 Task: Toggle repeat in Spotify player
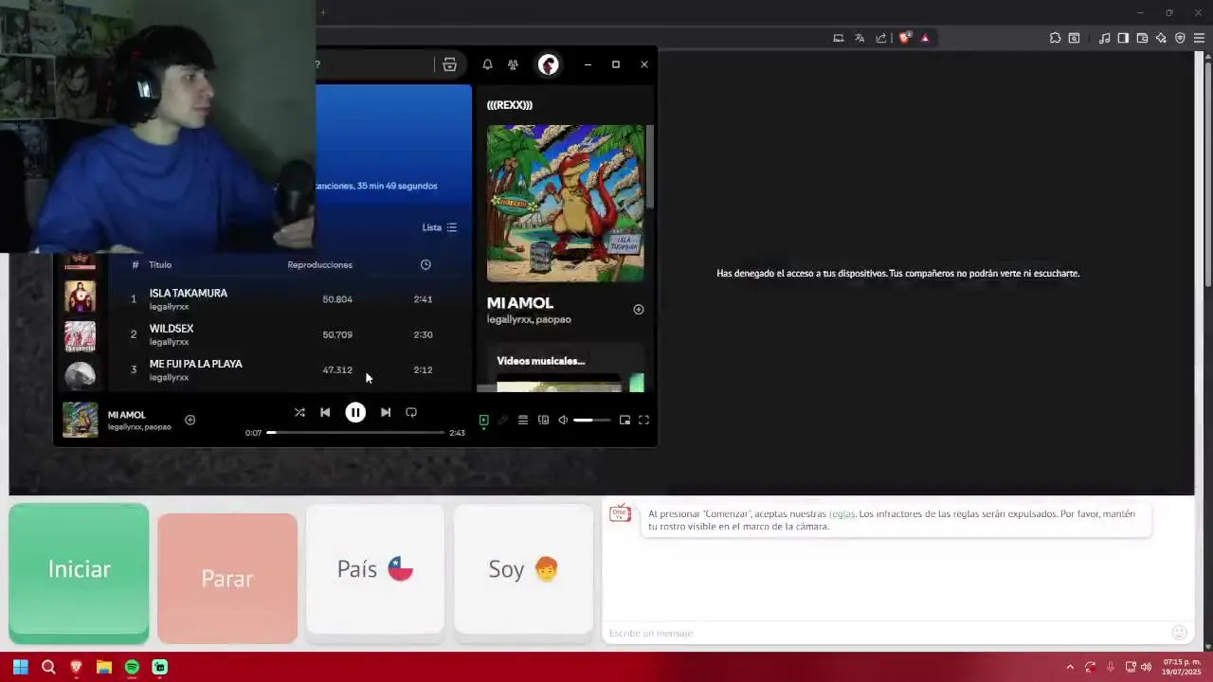[x=411, y=412]
